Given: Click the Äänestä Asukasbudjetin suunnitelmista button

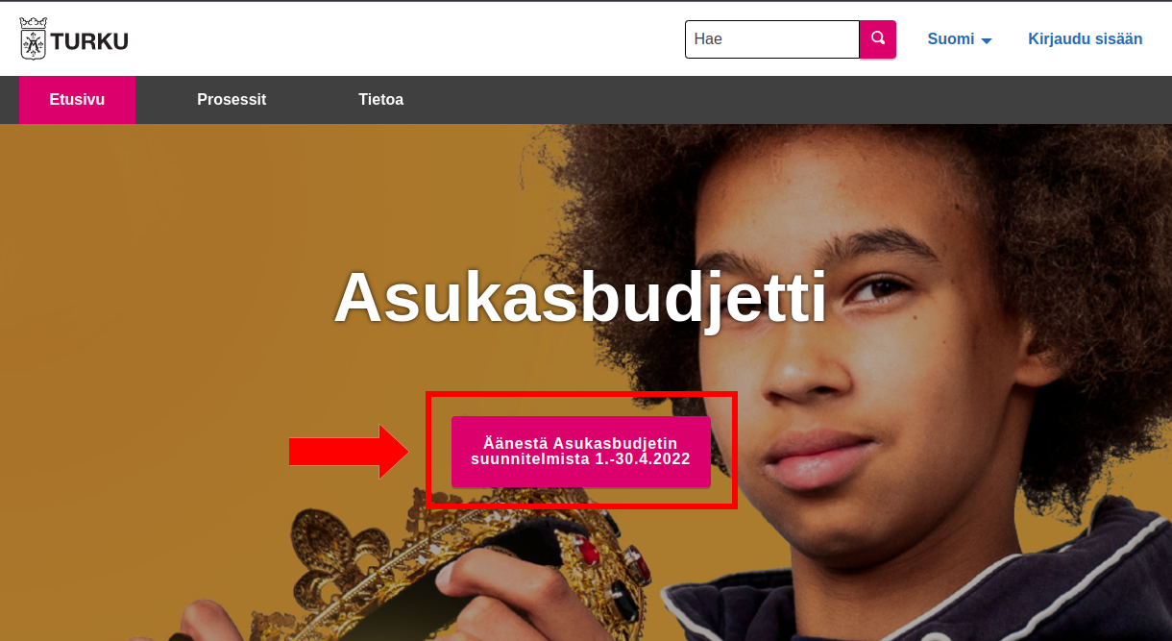Looking at the screenshot, I should [x=581, y=452].
